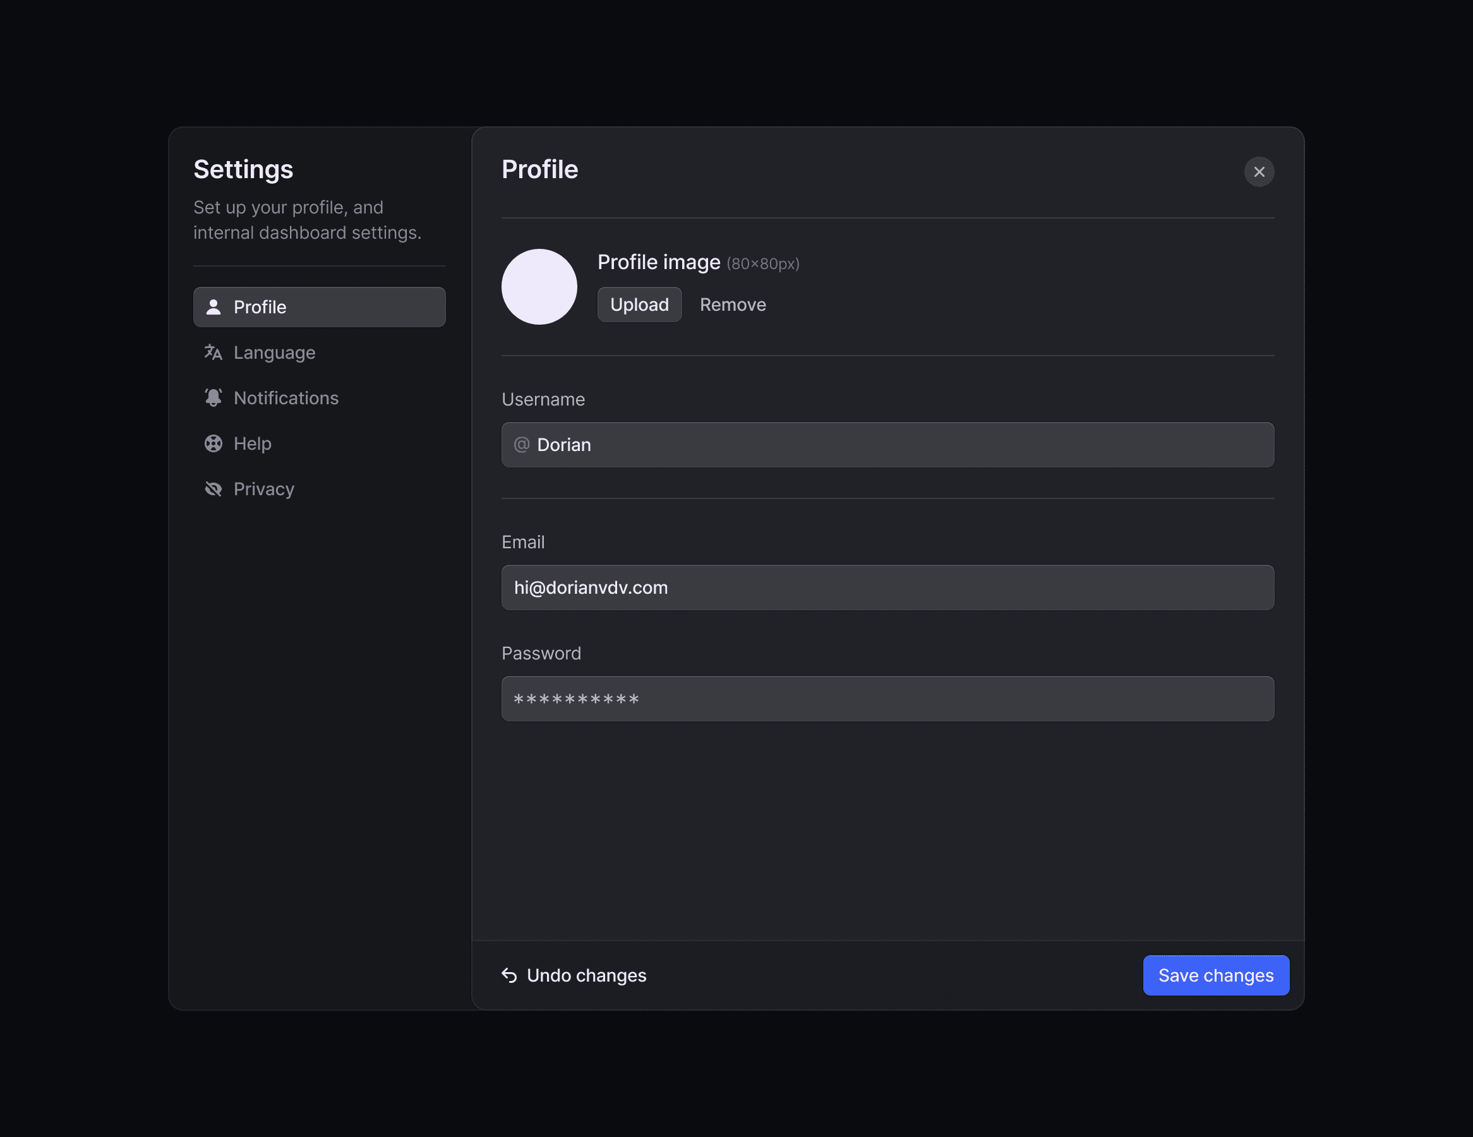
Task: Click Remove to delete profile image
Action: point(733,305)
